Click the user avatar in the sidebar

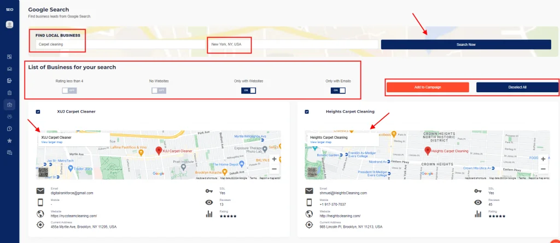pyautogui.click(x=9, y=25)
